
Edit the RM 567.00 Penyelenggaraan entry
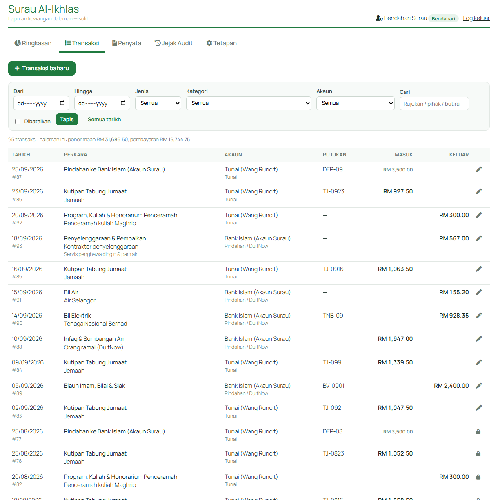pyautogui.click(x=479, y=238)
